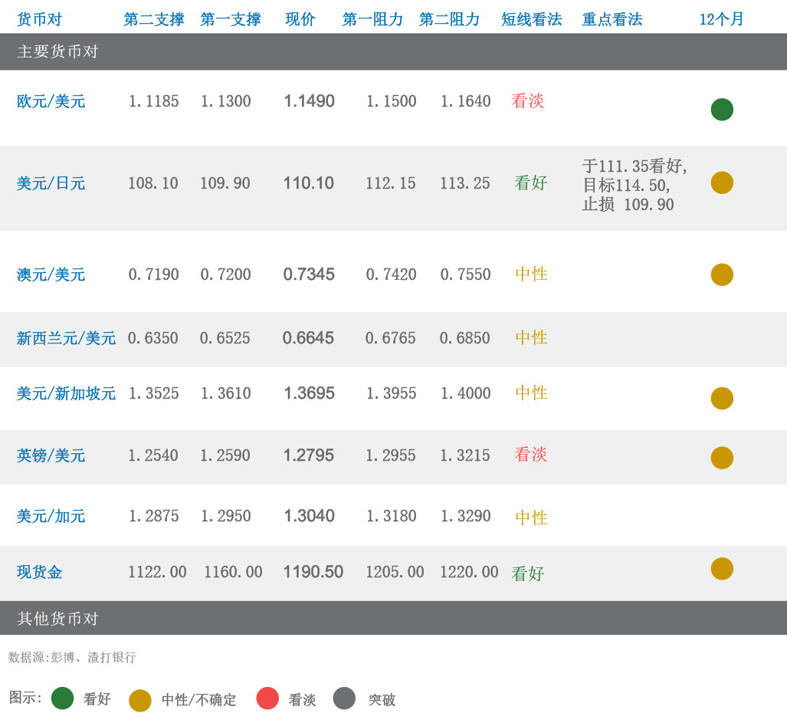The width and height of the screenshot is (787, 723).
Task: Click the 12-month dot in 现货金 row
Action: 722,568
